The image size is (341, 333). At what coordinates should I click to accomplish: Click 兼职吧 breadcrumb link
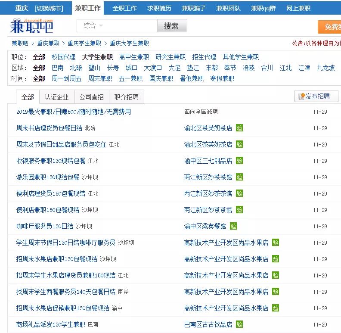pos(20,43)
